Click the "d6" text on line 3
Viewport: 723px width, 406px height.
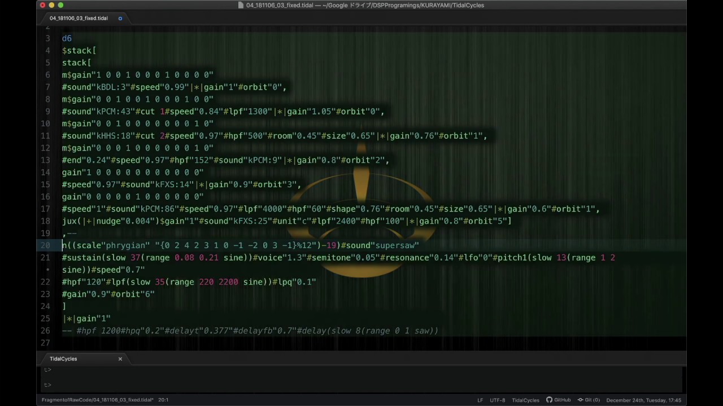pos(67,38)
